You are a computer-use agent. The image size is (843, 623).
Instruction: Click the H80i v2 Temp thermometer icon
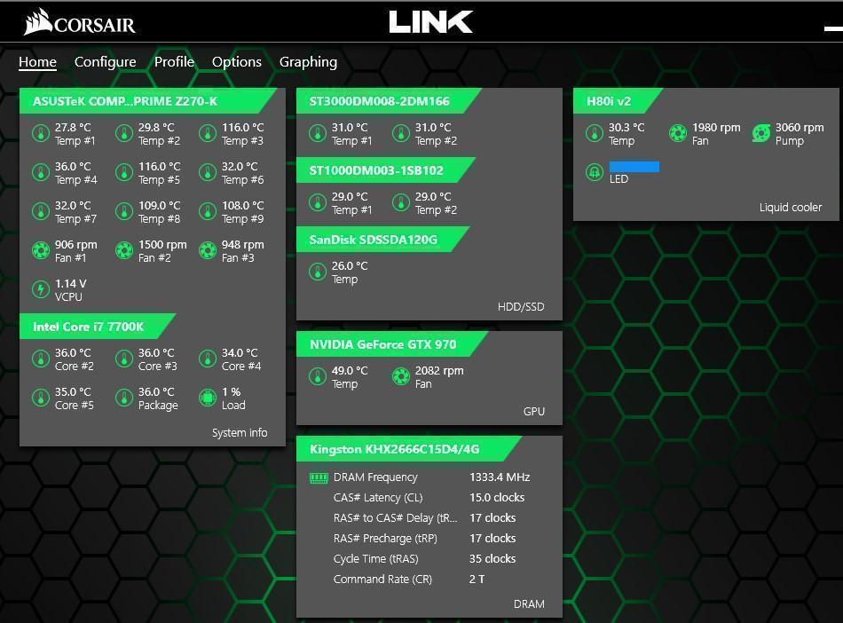point(595,133)
